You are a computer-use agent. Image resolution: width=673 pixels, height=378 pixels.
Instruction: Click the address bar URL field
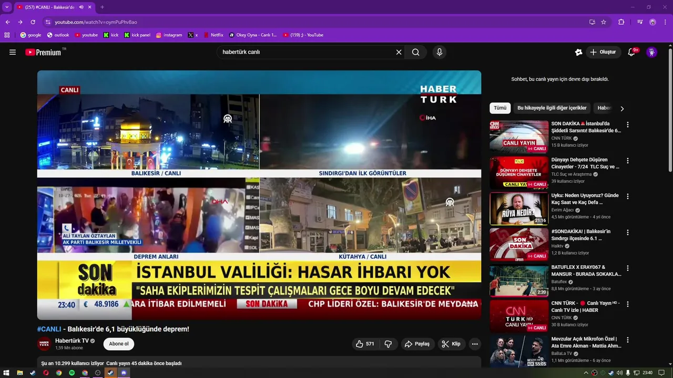pos(315,22)
